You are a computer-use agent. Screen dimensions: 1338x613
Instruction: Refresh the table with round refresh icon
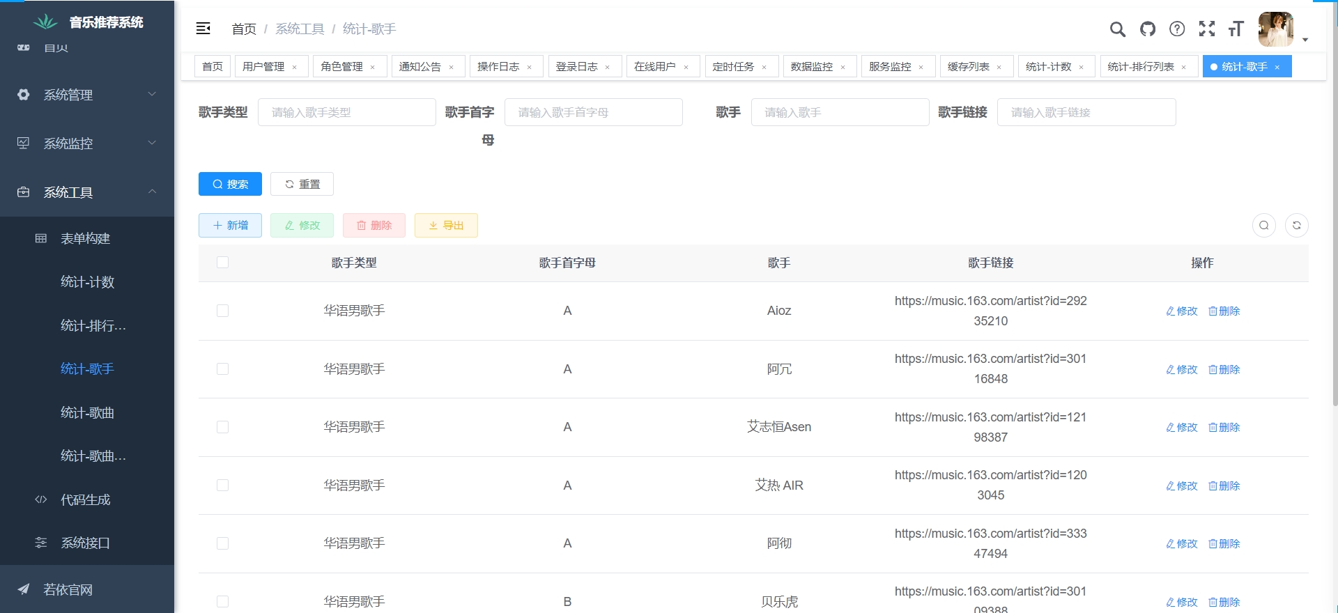1296,226
